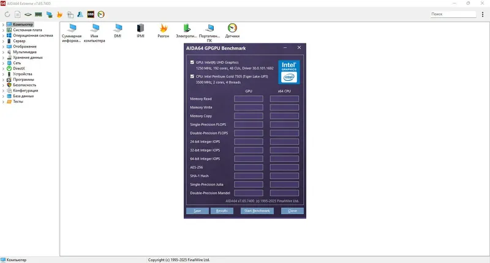490x263 pixels.
Task: Expand the Системная плата tree arrow
Action: pos(3,30)
